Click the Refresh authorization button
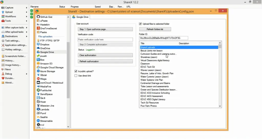 [x=105, y=61]
